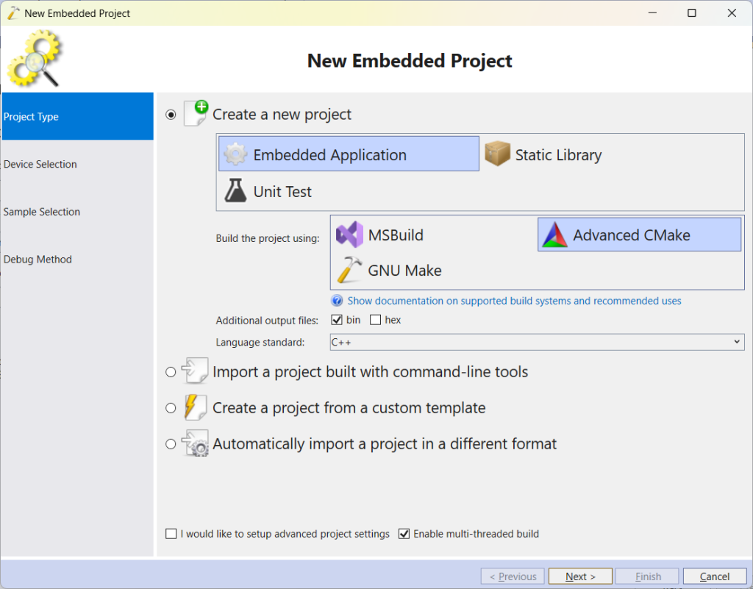Enable the hex output file checkbox

tap(376, 320)
